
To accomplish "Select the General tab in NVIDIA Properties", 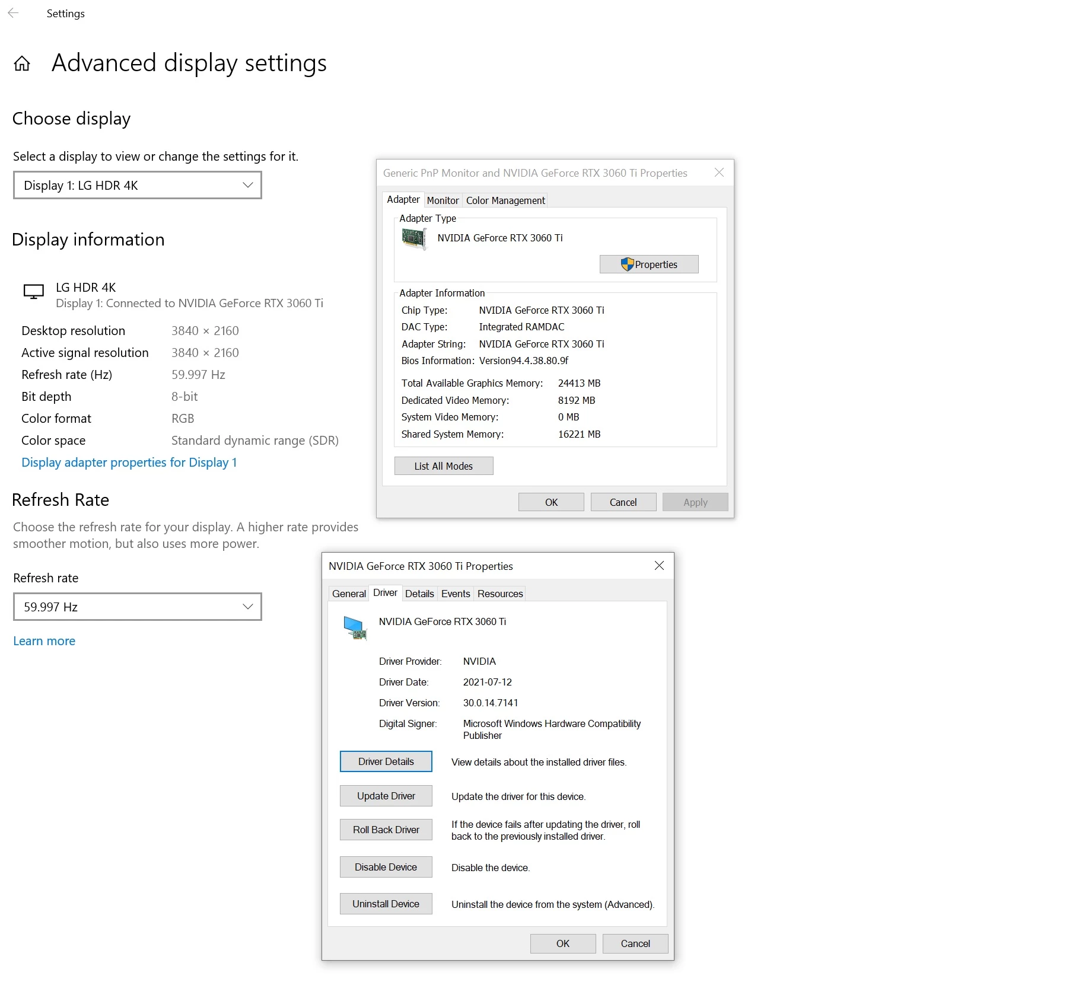I will click(349, 594).
